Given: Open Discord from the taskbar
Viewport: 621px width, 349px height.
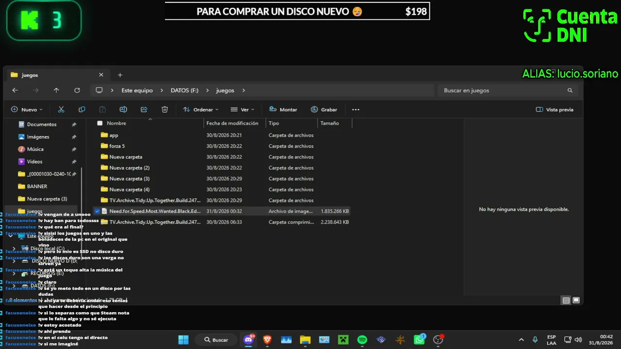Looking at the screenshot, I should [249, 340].
